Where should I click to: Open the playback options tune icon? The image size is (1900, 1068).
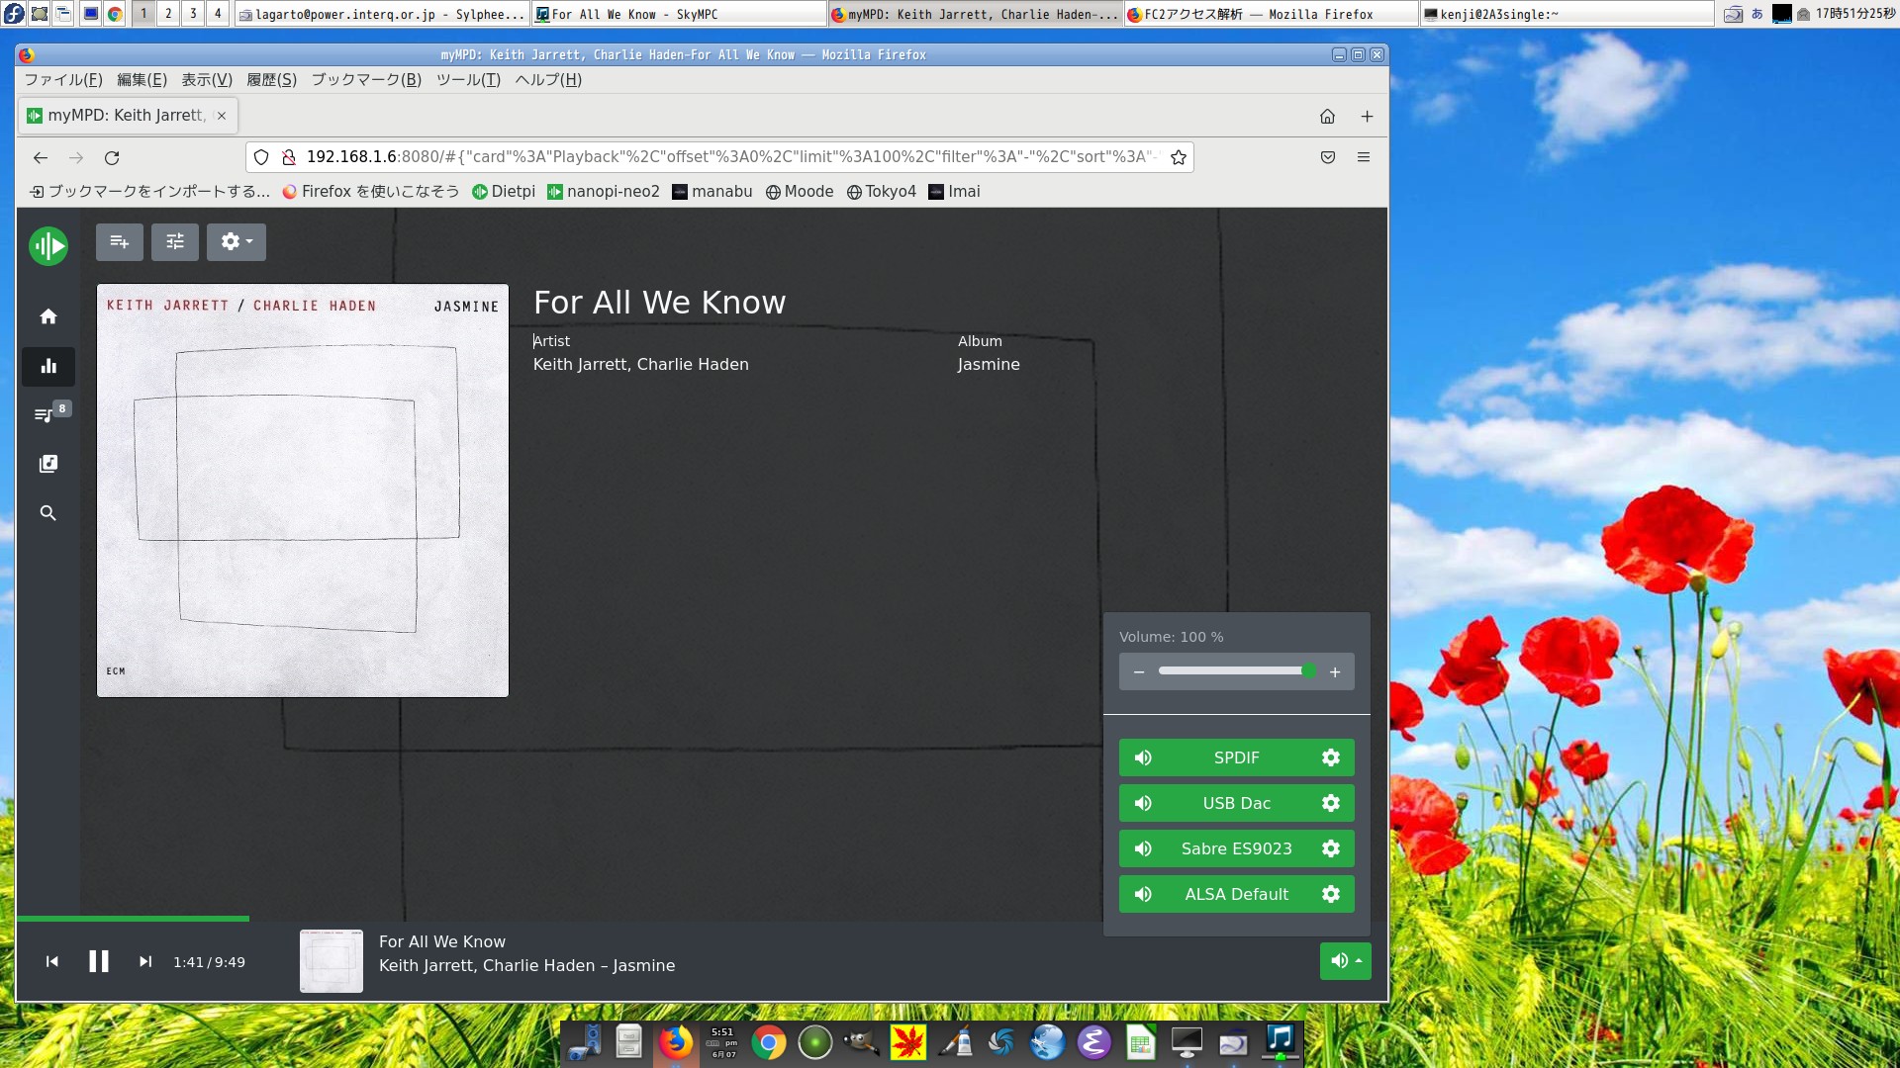tap(175, 242)
